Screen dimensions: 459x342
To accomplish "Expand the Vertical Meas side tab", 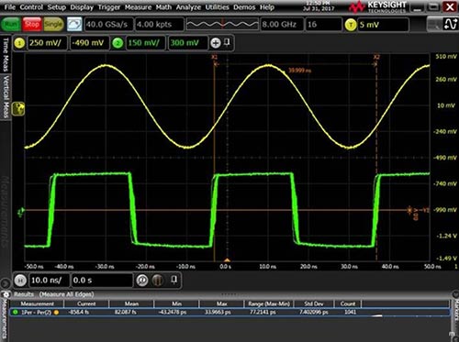I will (x=6, y=97).
